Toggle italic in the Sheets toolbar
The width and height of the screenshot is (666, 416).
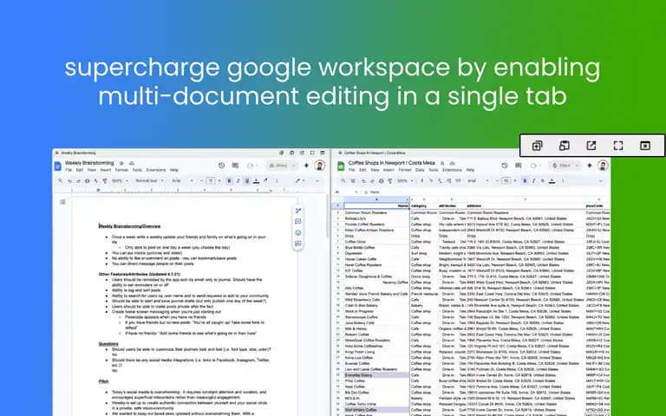coord(533,181)
